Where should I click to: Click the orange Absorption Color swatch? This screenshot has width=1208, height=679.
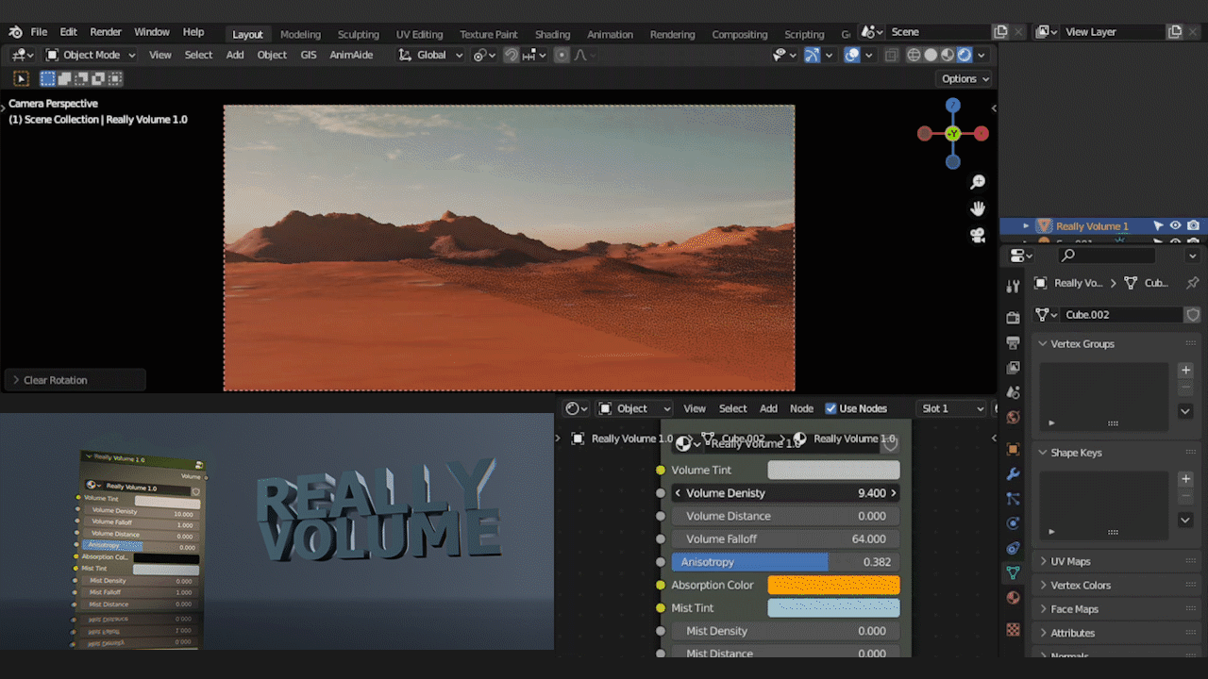[x=834, y=585]
